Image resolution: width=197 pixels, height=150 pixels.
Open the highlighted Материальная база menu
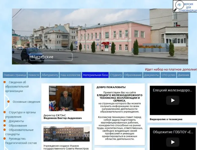[x=95, y=75]
